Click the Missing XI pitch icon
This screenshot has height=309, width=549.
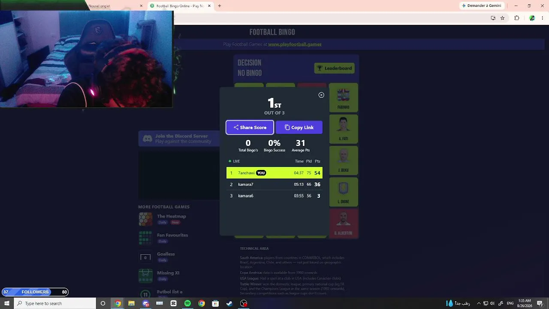145,276
